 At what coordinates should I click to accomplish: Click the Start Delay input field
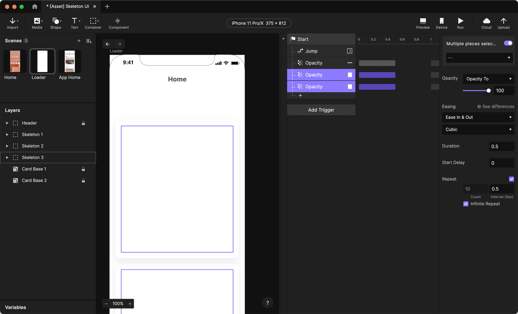502,163
